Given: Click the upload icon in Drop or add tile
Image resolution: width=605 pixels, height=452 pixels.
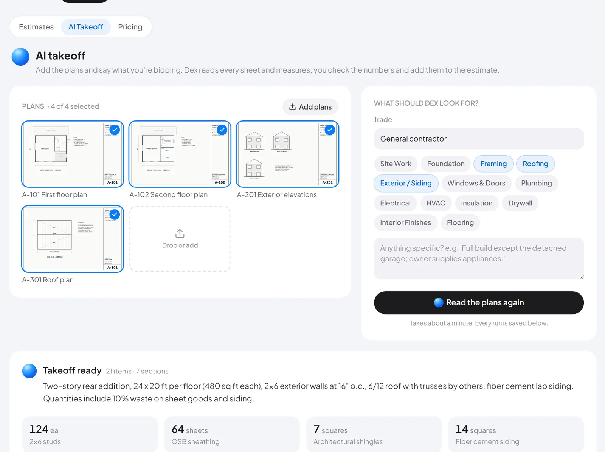Looking at the screenshot, I should (x=180, y=233).
